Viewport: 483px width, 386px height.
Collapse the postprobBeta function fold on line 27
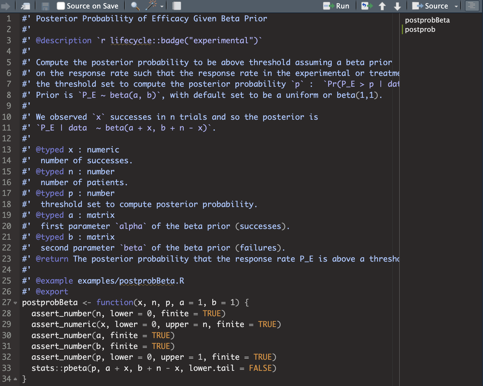[x=15, y=303]
